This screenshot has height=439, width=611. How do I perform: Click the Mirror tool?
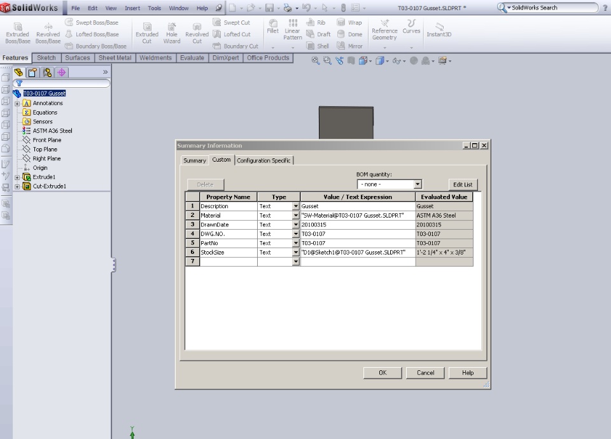(350, 46)
